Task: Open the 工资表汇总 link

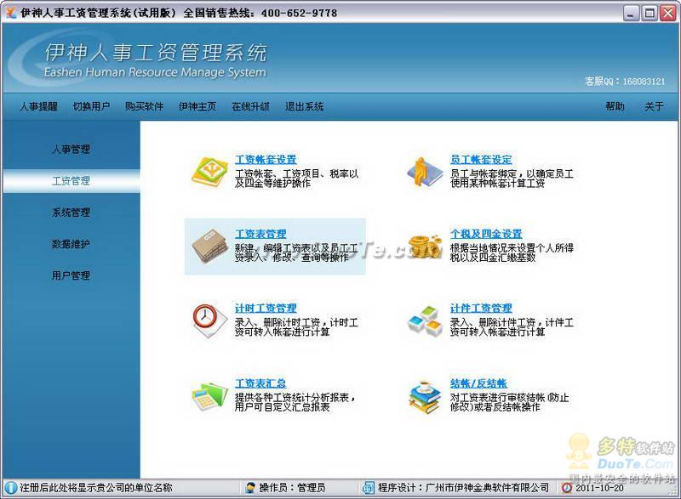Action: (260, 383)
